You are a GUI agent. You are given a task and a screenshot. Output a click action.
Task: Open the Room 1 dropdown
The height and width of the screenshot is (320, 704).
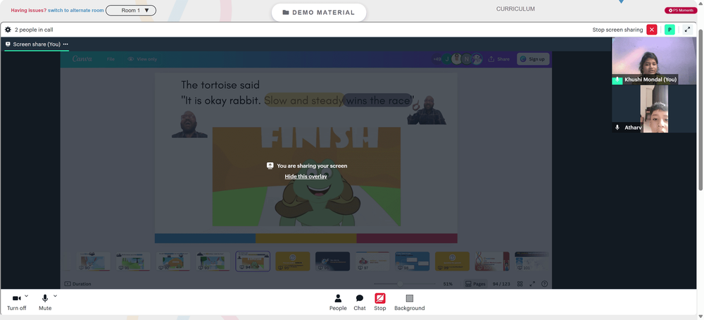[131, 11]
